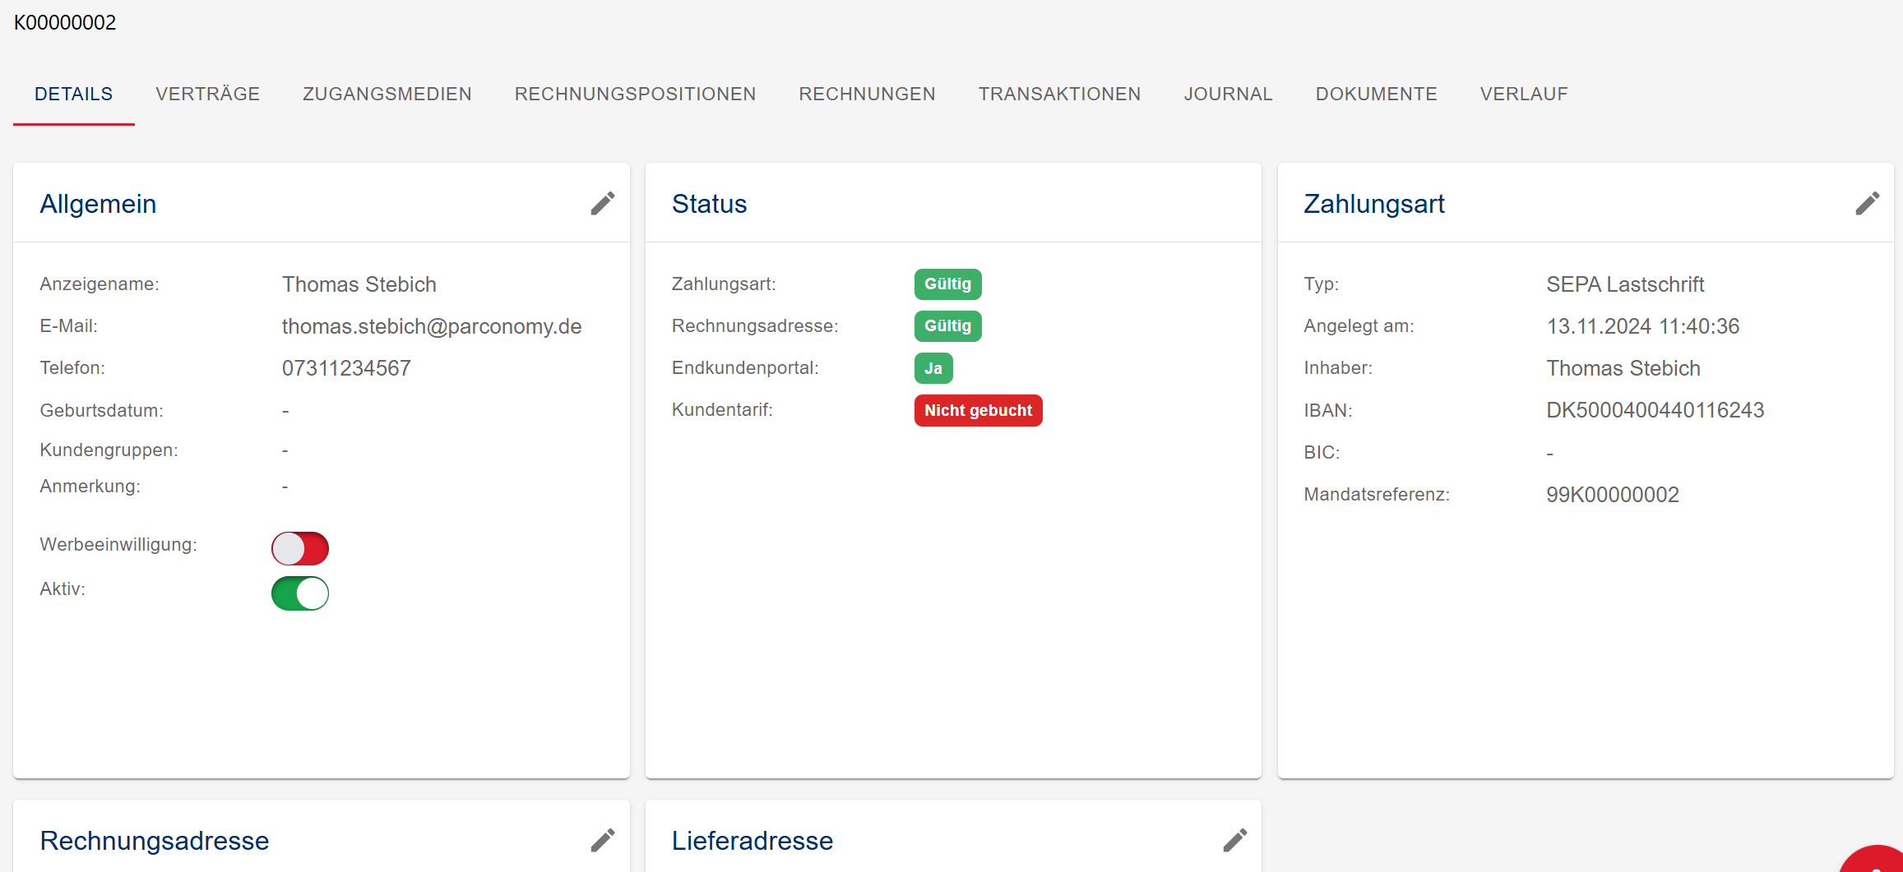
Task: Click the Zahlungsart card edit pencil
Action: (1867, 204)
